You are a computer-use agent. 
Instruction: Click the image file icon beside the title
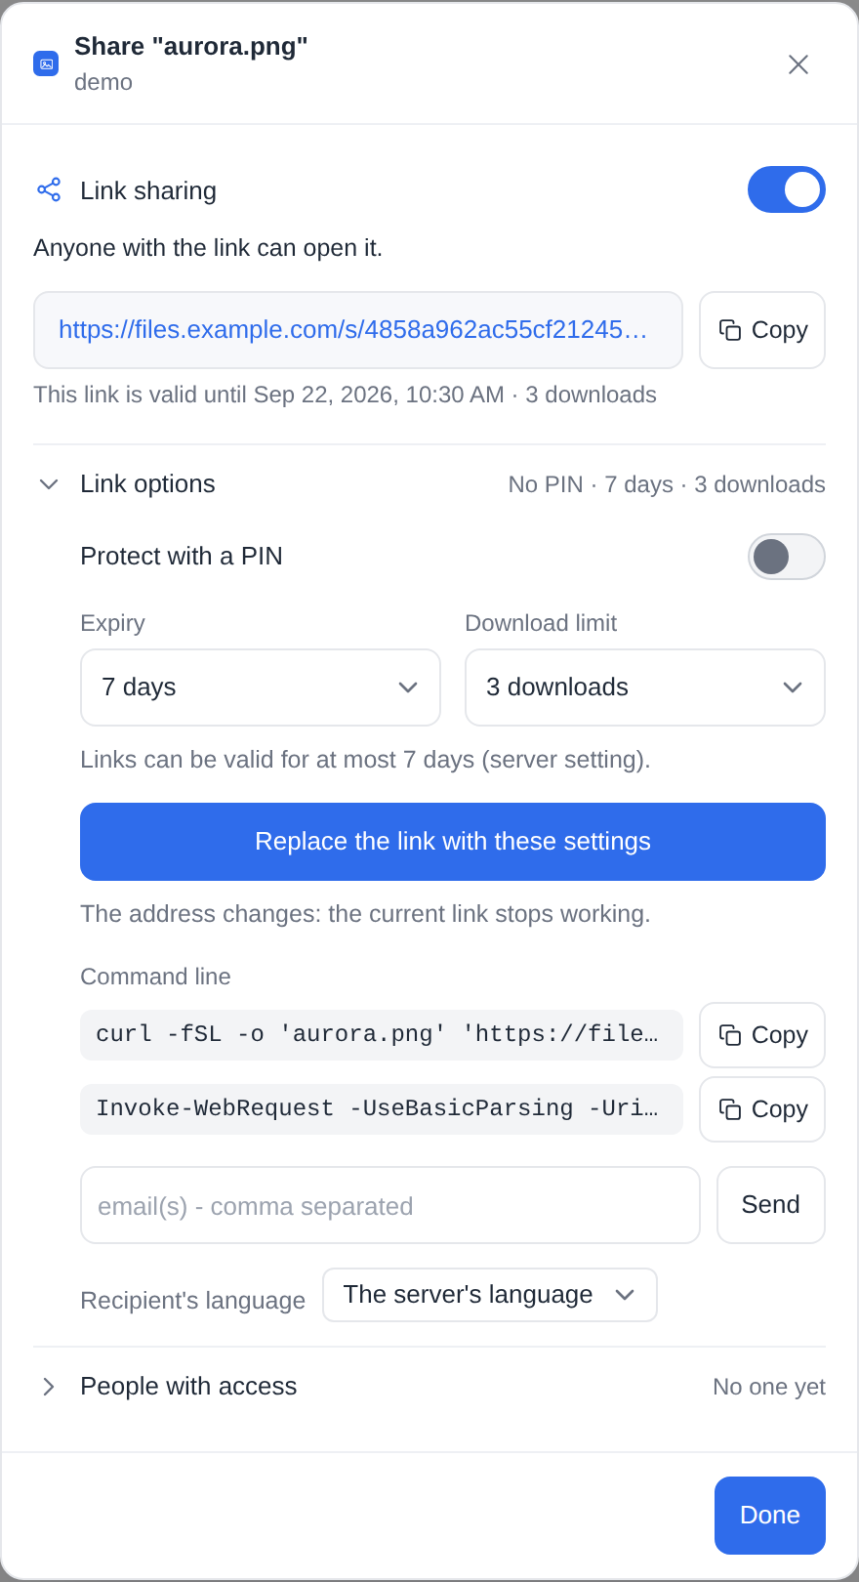point(46,63)
